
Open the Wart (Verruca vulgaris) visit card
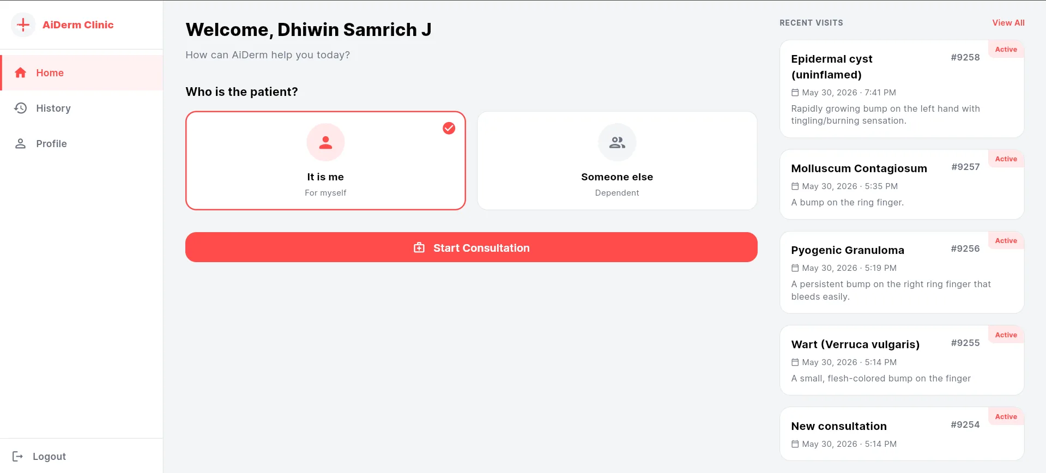tap(902, 360)
